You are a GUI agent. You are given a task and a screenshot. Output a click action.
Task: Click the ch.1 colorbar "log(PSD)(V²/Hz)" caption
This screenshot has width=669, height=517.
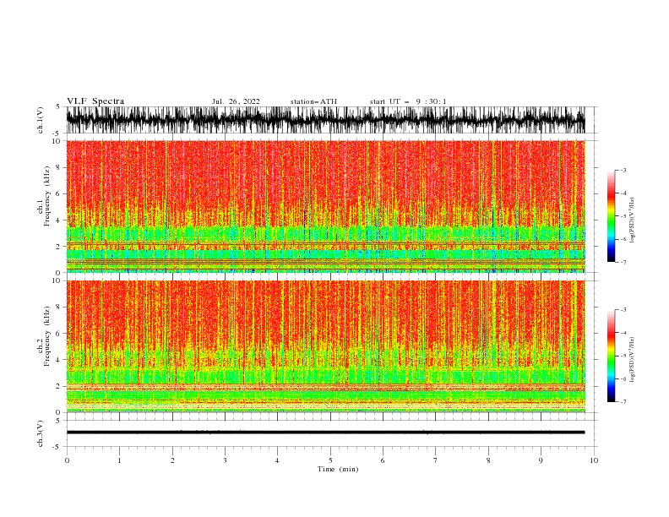[x=632, y=220]
